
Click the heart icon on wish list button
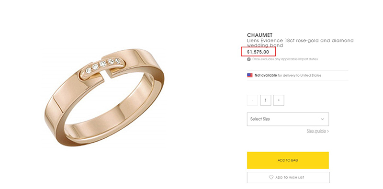[271, 178]
